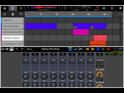Open the Transport Options dropdown
This screenshot has width=124, height=93.
coord(118,51)
